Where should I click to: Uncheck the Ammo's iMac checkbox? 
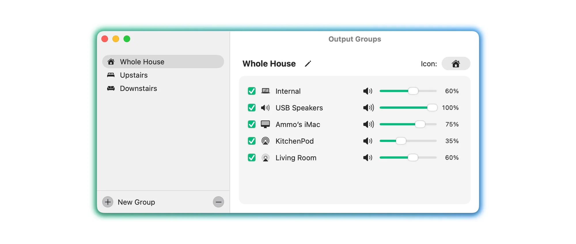click(252, 124)
